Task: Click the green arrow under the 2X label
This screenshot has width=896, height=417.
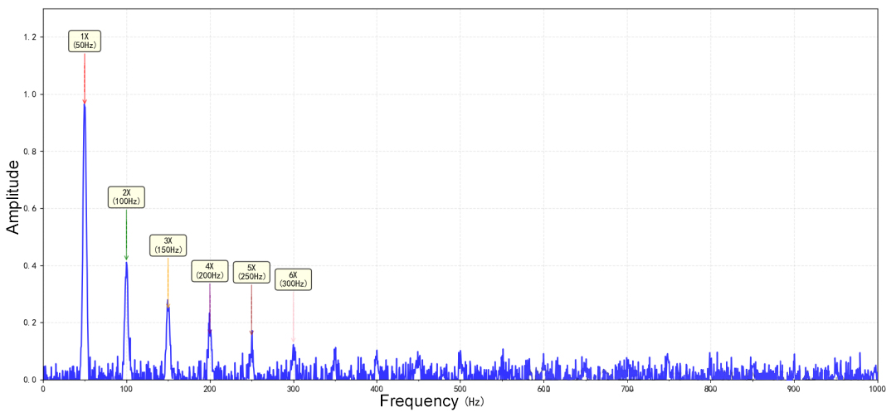Action: pyautogui.click(x=126, y=236)
